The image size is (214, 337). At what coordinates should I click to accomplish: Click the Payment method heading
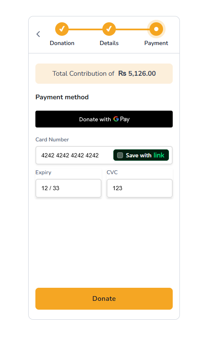tap(62, 97)
